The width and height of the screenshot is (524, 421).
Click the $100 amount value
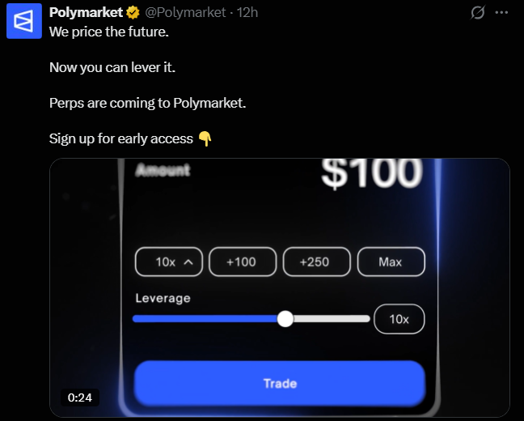click(372, 173)
